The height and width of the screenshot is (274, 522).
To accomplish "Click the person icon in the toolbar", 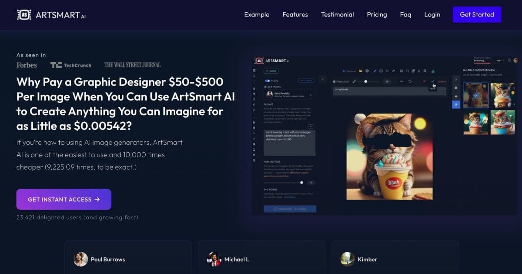I will 387,71.
